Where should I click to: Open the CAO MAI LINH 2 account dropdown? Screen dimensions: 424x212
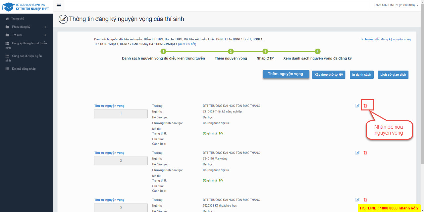point(396,5)
